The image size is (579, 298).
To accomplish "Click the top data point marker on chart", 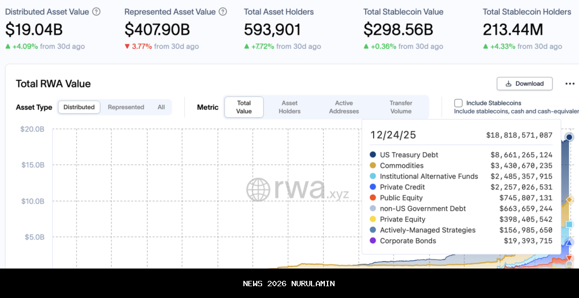I will point(569,137).
